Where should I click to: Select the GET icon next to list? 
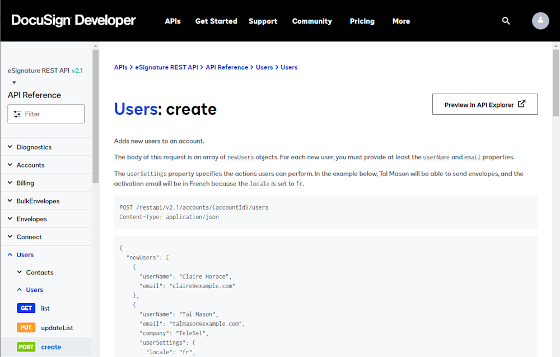(x=26, y=308)
